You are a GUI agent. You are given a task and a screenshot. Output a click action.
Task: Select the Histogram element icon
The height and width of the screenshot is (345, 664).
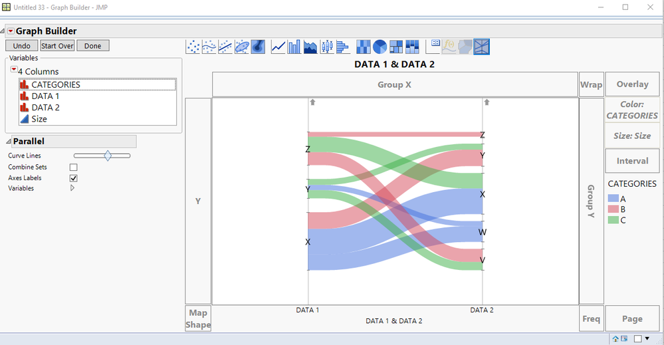[342, 47]
